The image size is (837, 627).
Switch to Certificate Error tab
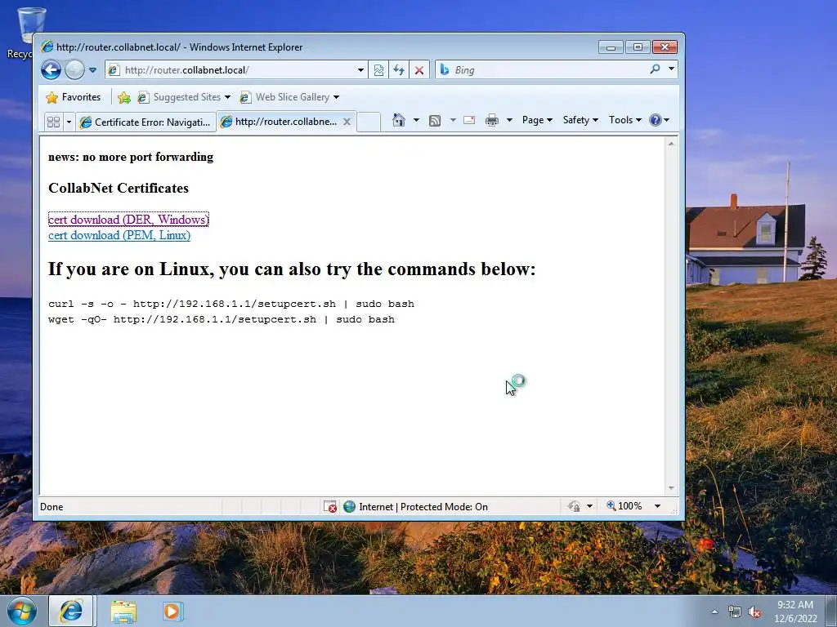(145, 122)
